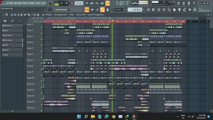The width and height of the screenshot is (213, 120).
Task: Expand arrow after Playlist - Arrangement breadcrumb
Action: point(68,15)
